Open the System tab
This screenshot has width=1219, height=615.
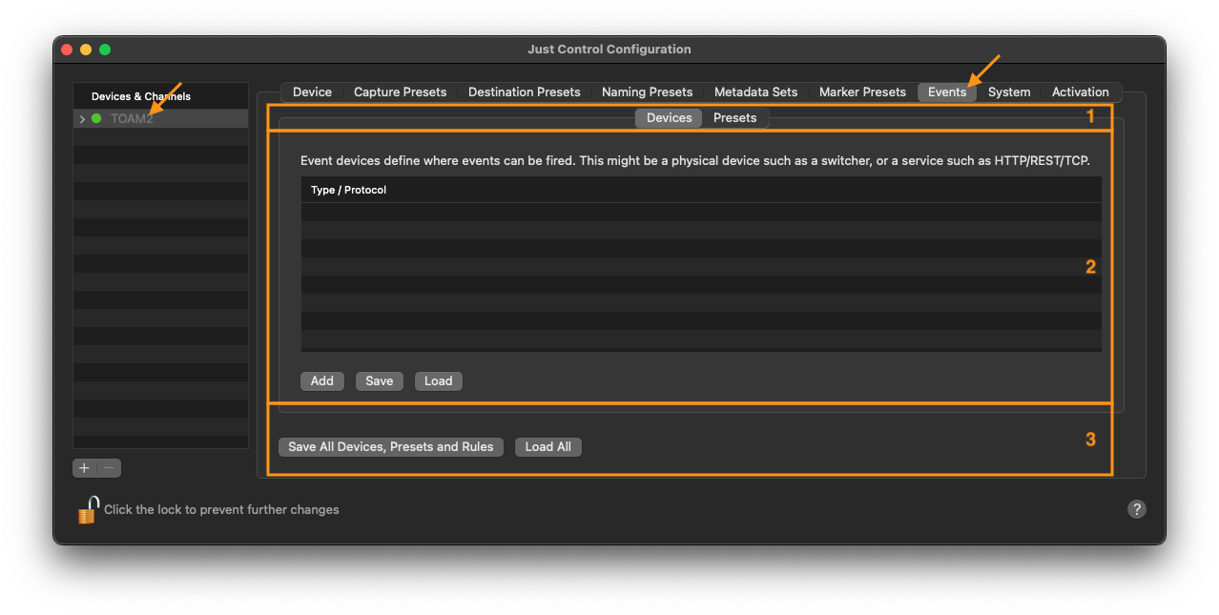point(1009,92)
